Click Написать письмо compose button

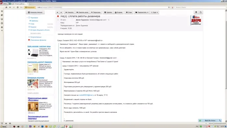[35, 12]
